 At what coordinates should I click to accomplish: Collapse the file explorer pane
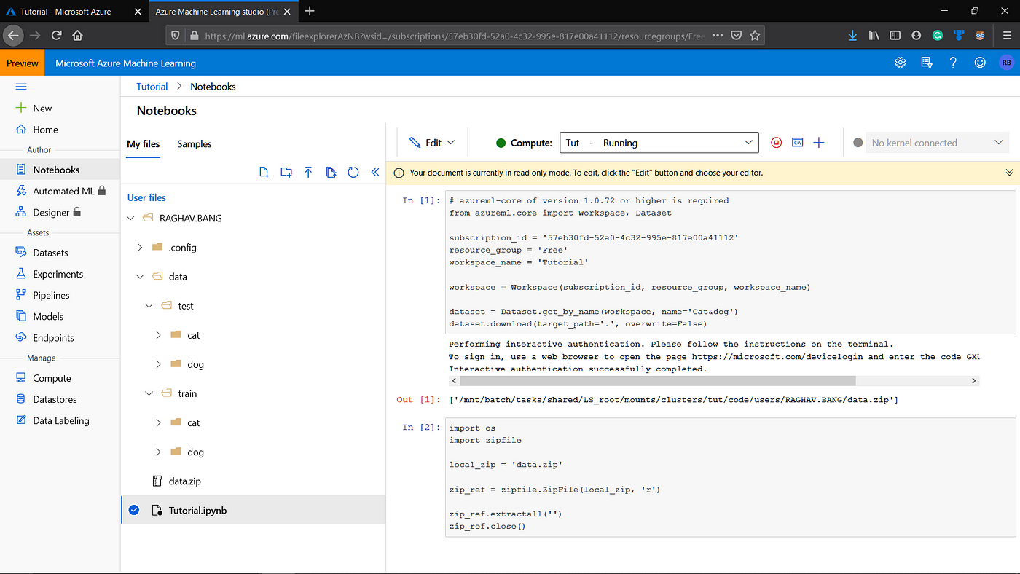click(375, 172)
